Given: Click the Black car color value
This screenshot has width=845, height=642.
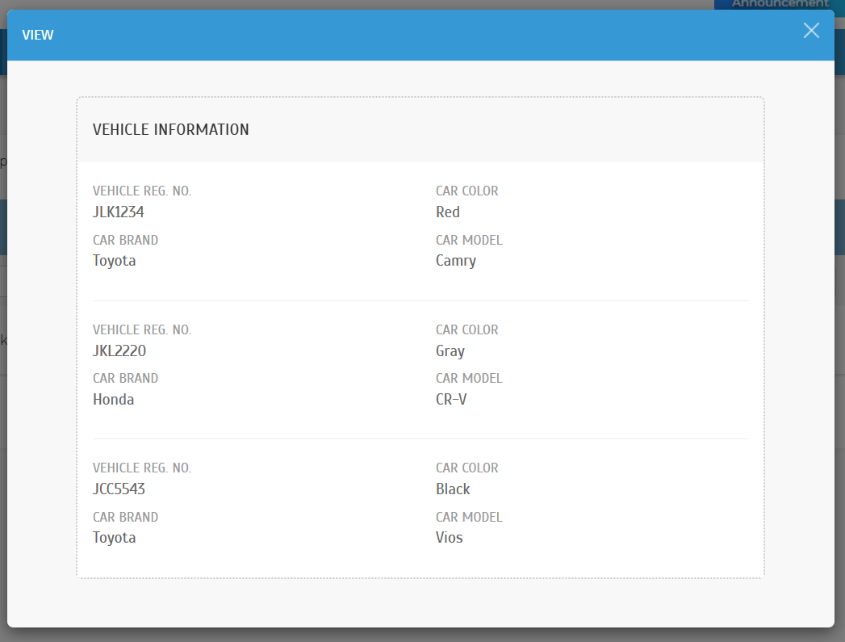Looking at the screenshot, I should (453, 489).
